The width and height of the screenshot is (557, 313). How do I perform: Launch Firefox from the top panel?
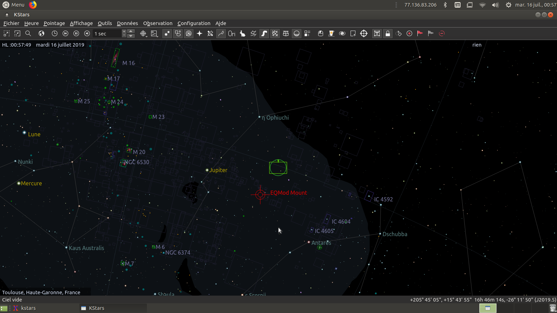33,5
